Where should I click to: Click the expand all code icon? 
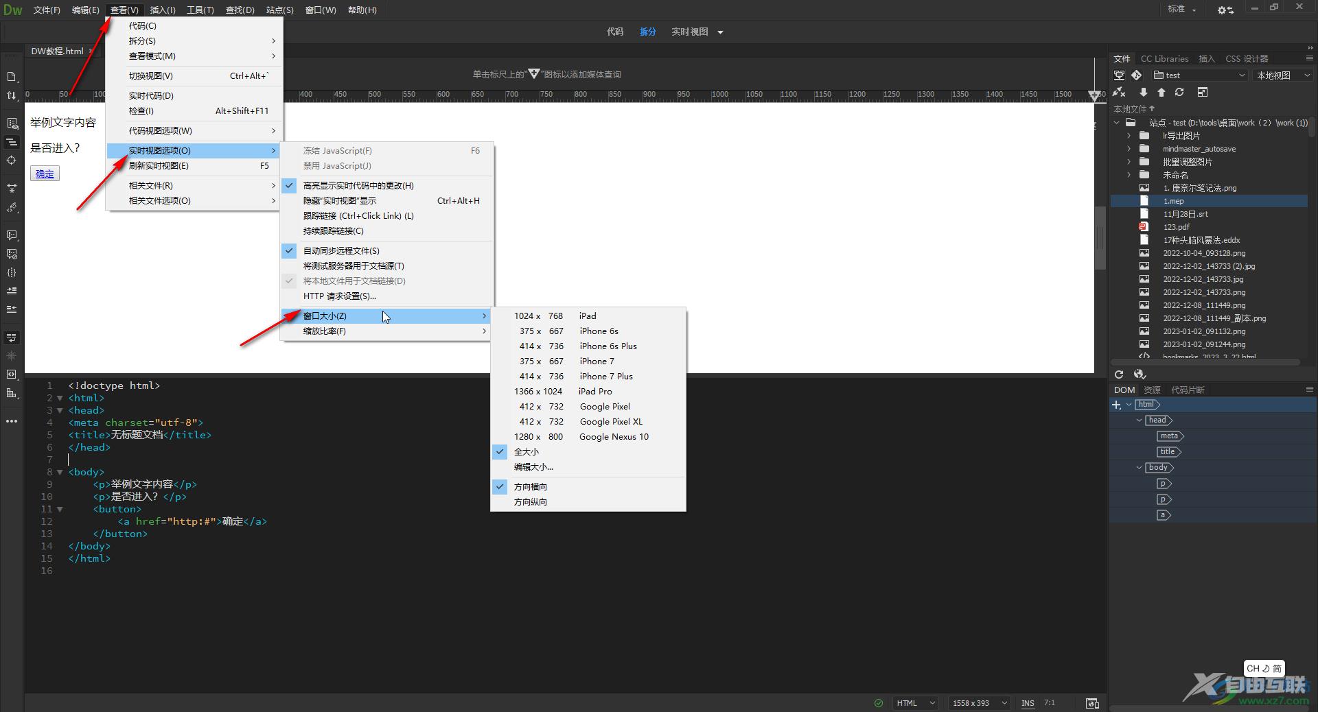[x=12, y=188]
